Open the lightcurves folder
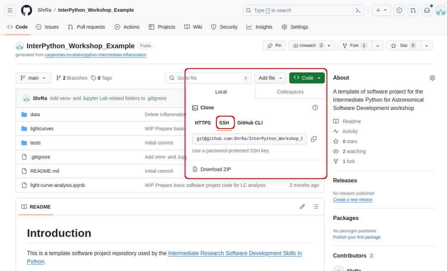Screen dimensions: 447x271 pyautogui.click(x=42, y=128)
